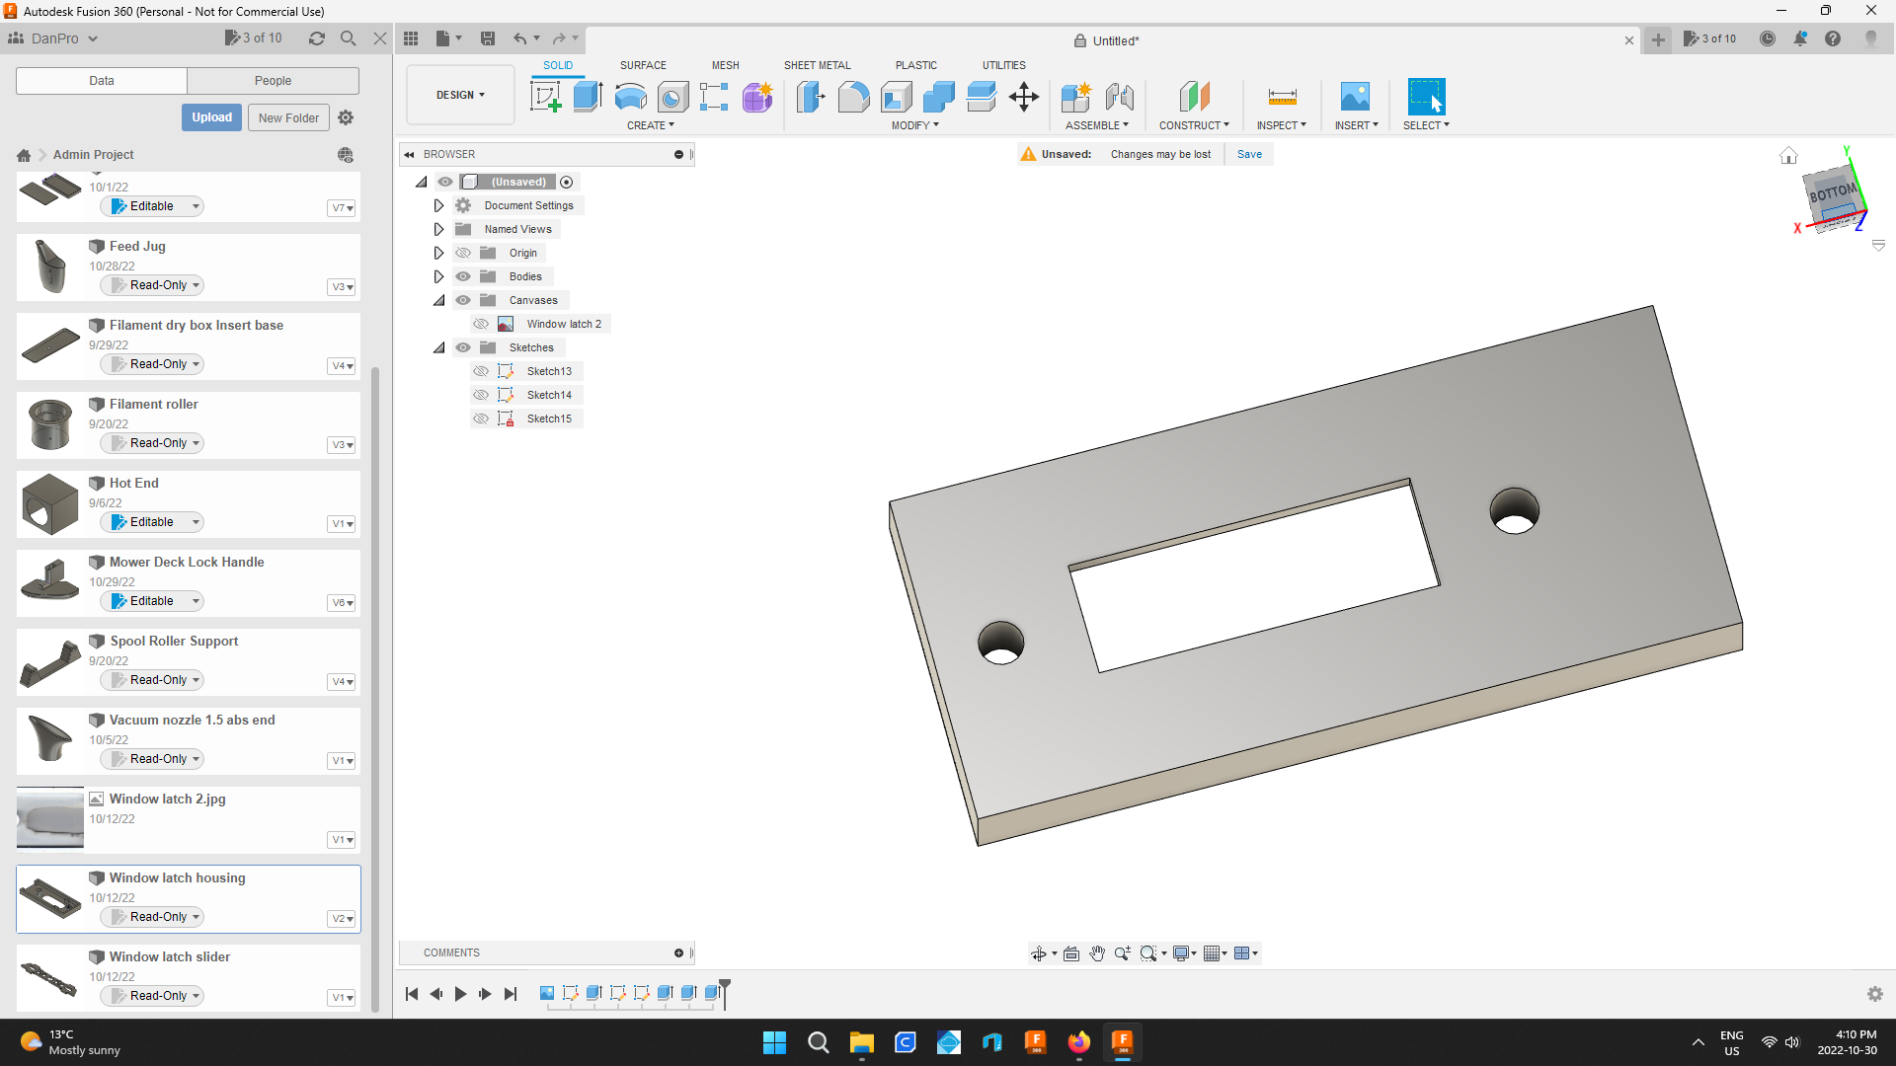Open the Modify dropdown menu
Viewport: 1896px width, 1066px height.
[x=913, y=125]
